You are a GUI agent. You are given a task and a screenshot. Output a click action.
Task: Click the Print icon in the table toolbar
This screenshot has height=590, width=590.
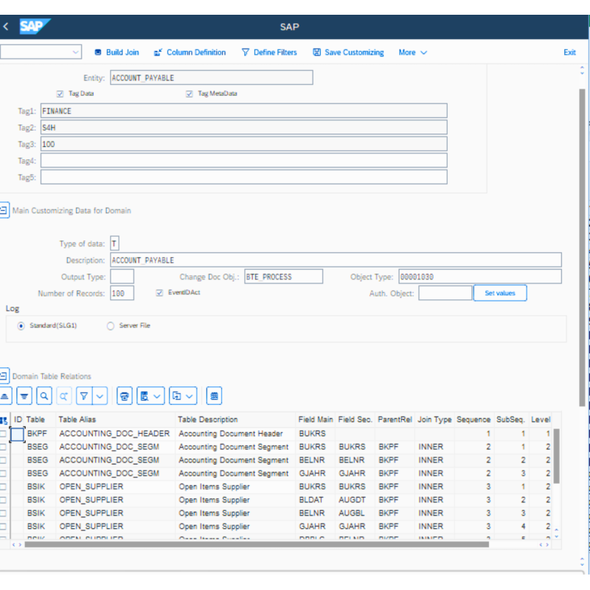[x=124, y=395]
